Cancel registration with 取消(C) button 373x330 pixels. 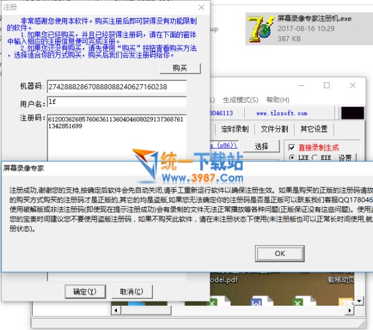click(132, 291)
